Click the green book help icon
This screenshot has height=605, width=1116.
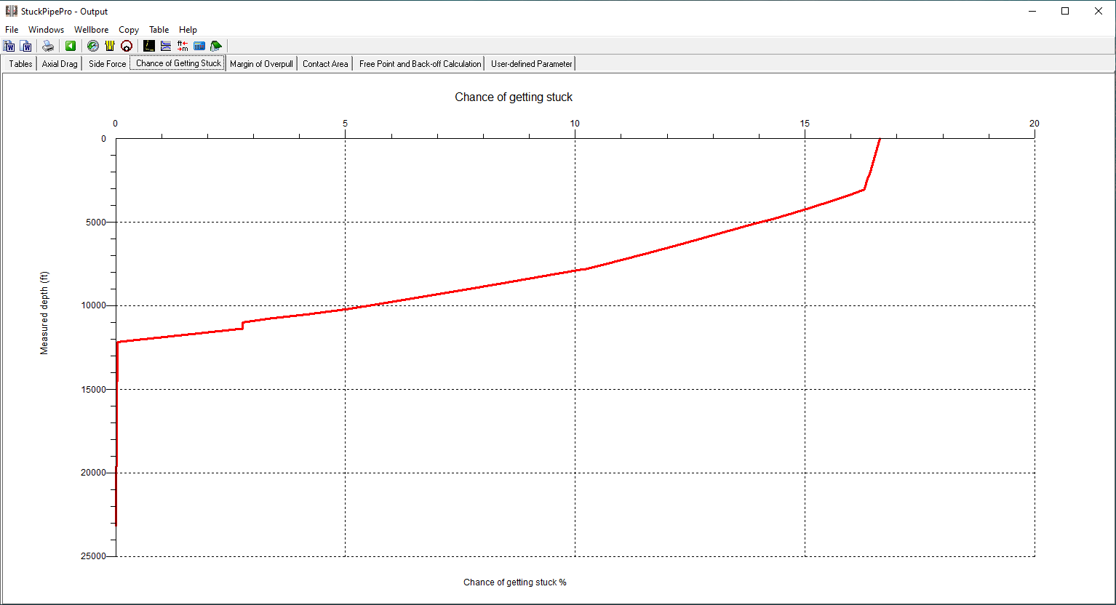(216, 46)
